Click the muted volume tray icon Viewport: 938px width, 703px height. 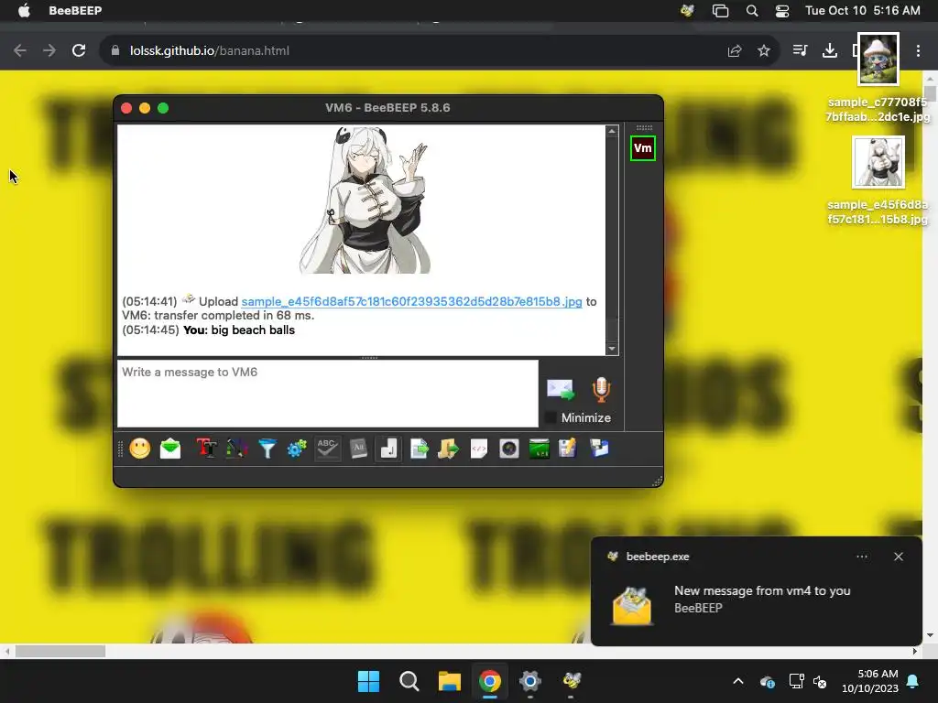pos(820,681)
